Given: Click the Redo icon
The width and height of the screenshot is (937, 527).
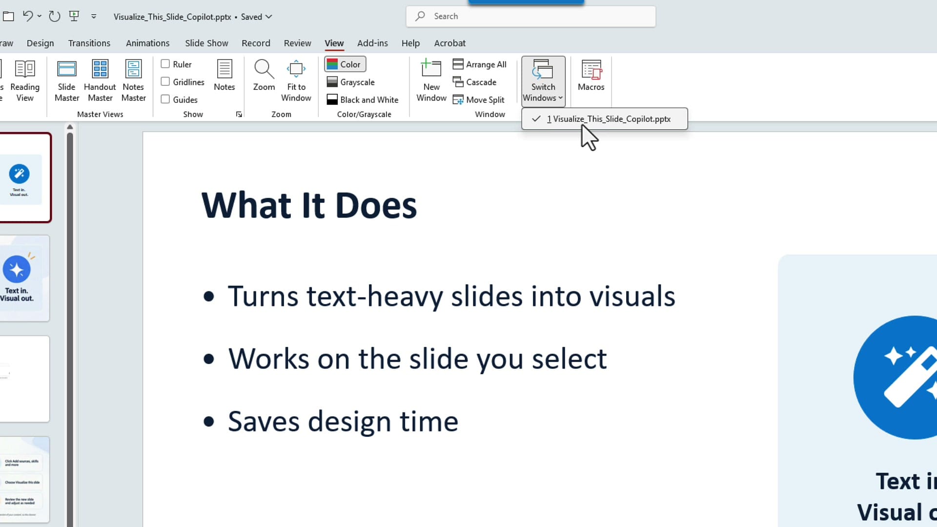Looking at the screenshot, I should 55,16.
